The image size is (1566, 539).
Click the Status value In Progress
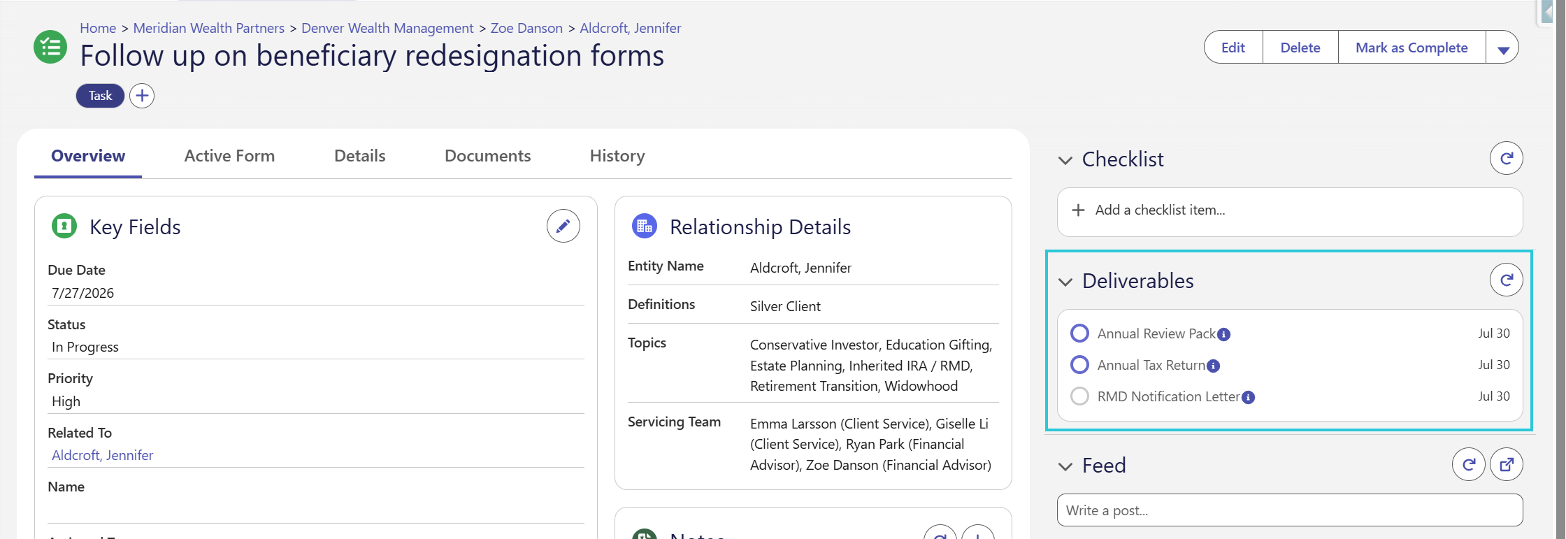[x=85, y=347]
